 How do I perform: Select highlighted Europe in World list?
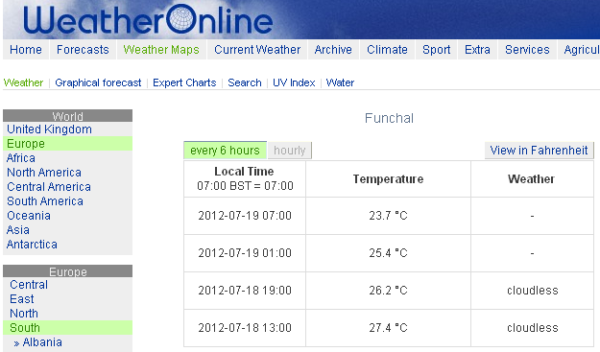[68, 144]
